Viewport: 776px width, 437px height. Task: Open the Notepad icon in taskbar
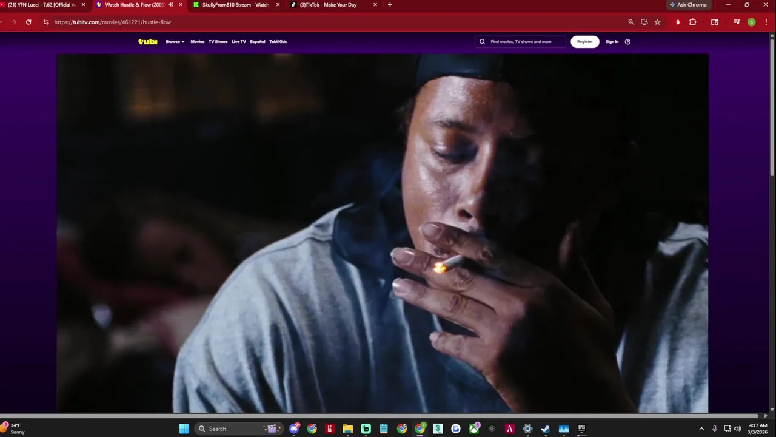[384, 429]
